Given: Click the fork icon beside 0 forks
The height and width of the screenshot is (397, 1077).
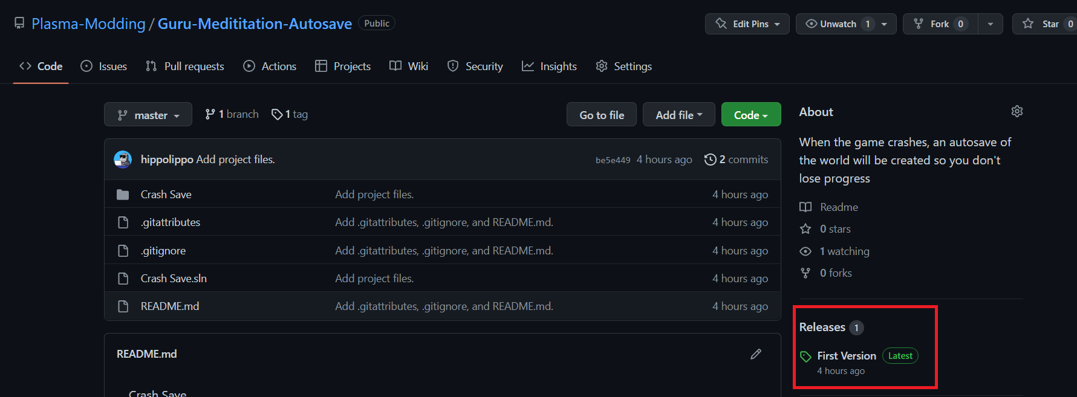Looking at the screenshot, I should pyautogui.click(x=805, y=273).
